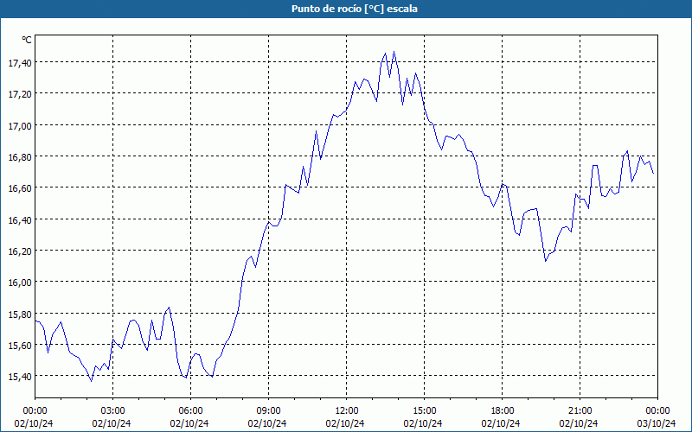This screenshot has width=692, height=432.
Task: Click the 17,20 y-axis label
Action: [20, 94]
